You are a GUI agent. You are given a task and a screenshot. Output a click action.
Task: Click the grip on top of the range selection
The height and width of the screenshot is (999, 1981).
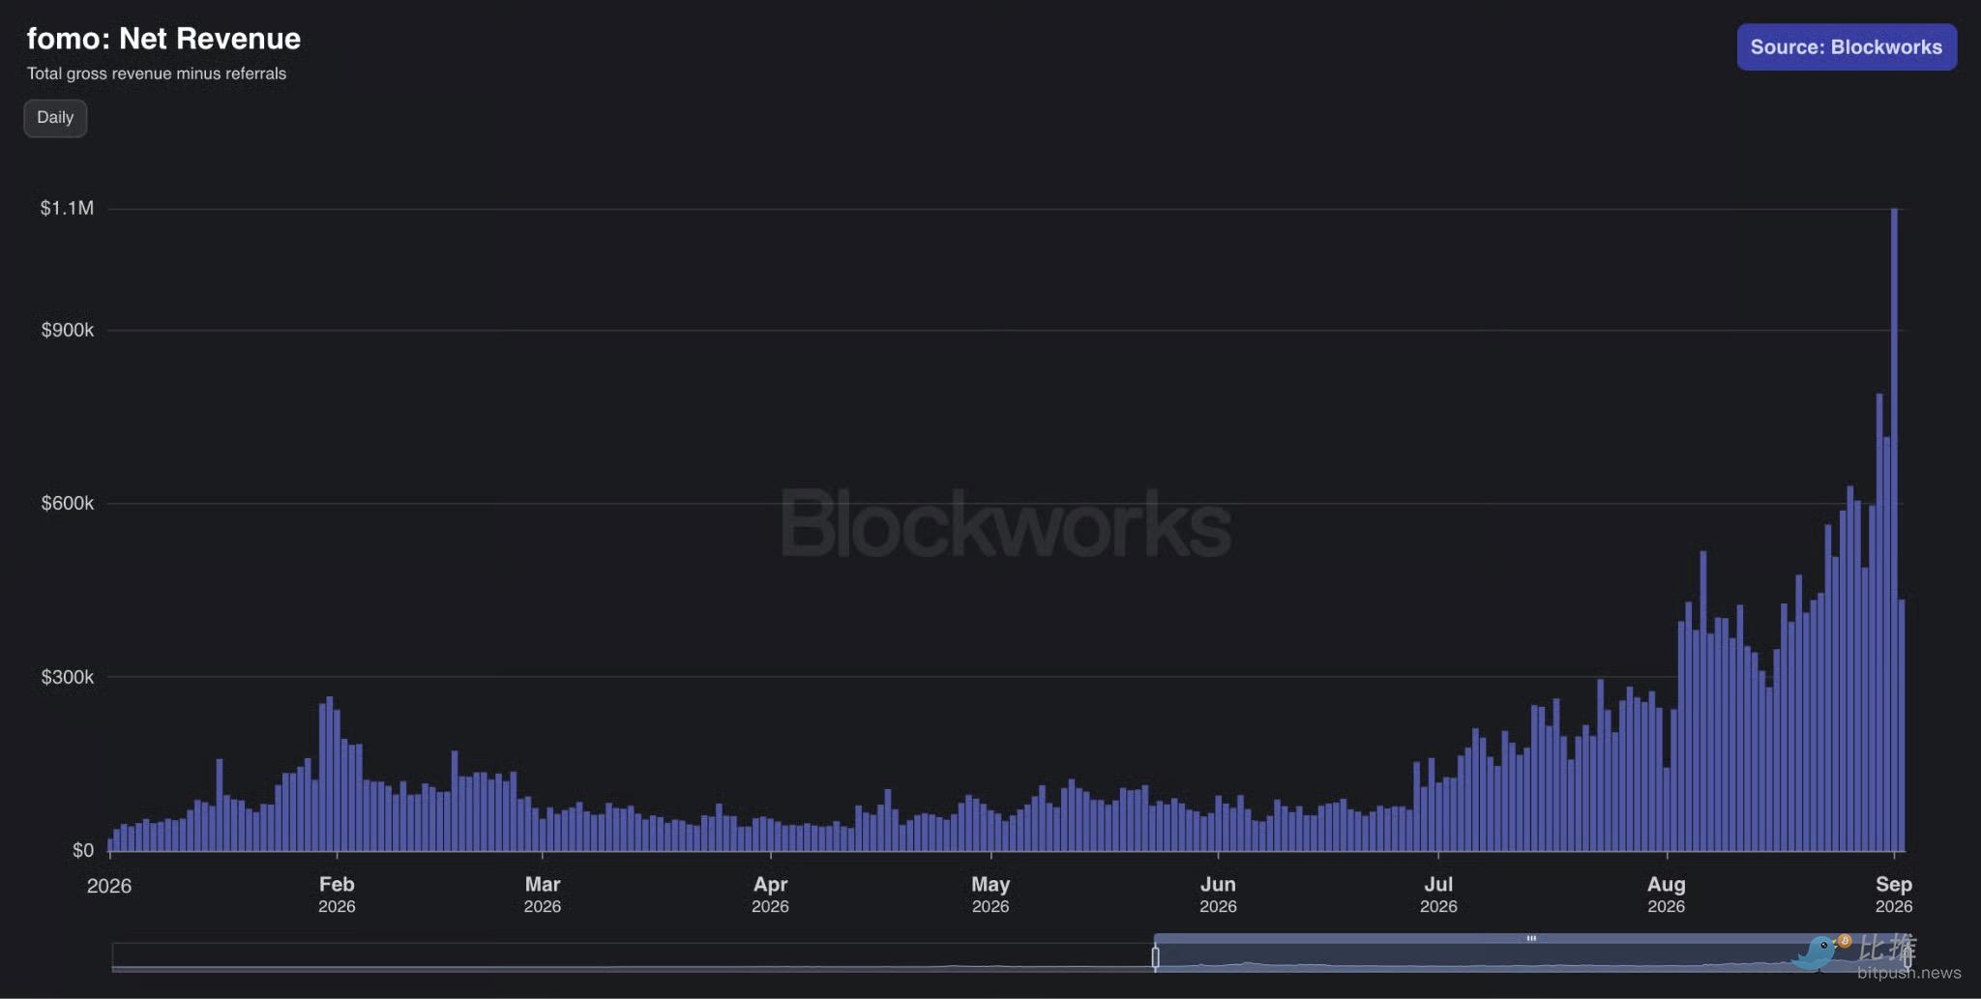[x=1531, y=938]
